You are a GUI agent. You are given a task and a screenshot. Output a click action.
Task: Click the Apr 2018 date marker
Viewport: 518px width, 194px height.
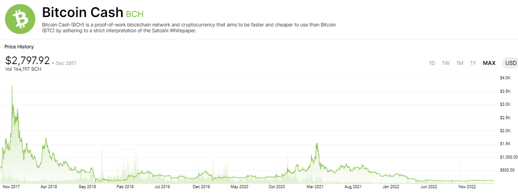pyautogui.click(x=49, y=186)
